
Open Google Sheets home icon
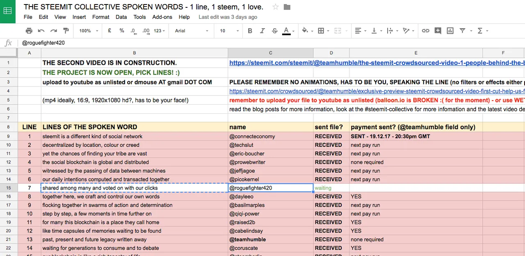tap(8, 11)
